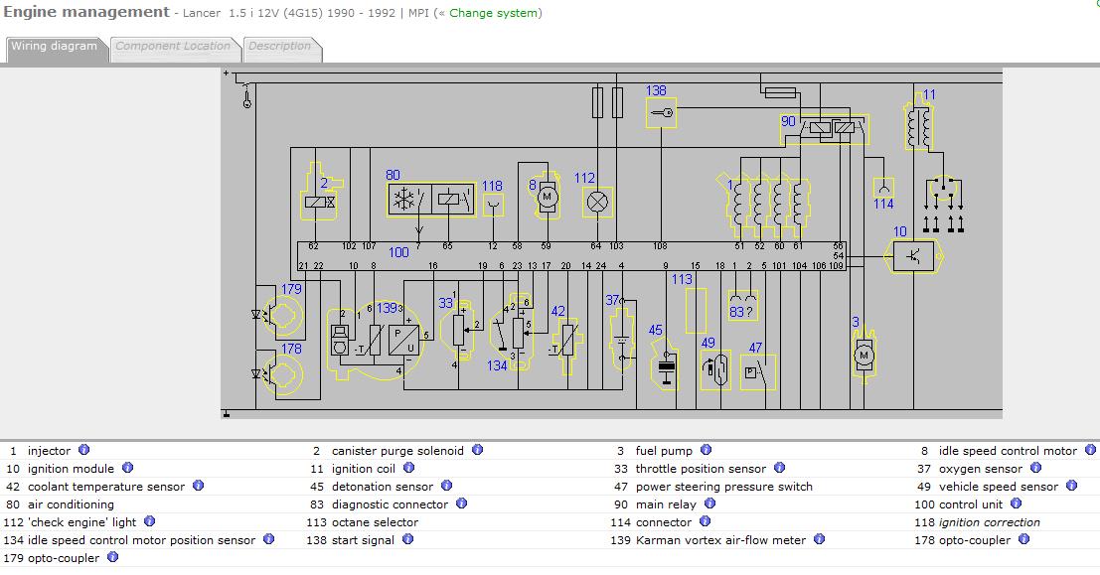This screenshot has width=1100, height=575.
Task: Select the fuel pump motor symbol 3
Action: click(x=864, y=355)
